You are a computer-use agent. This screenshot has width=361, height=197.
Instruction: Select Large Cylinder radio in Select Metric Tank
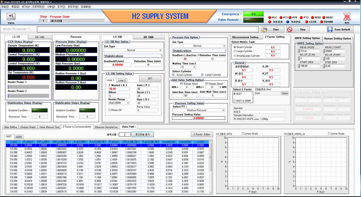[235, 51]
